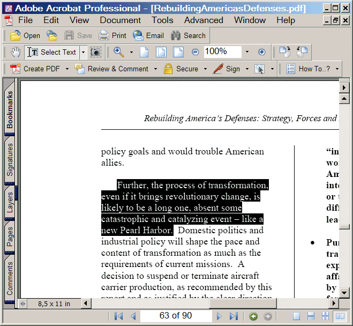Click the page number field
The width and height of the screenshot is (353, 326).
(176, 316)
